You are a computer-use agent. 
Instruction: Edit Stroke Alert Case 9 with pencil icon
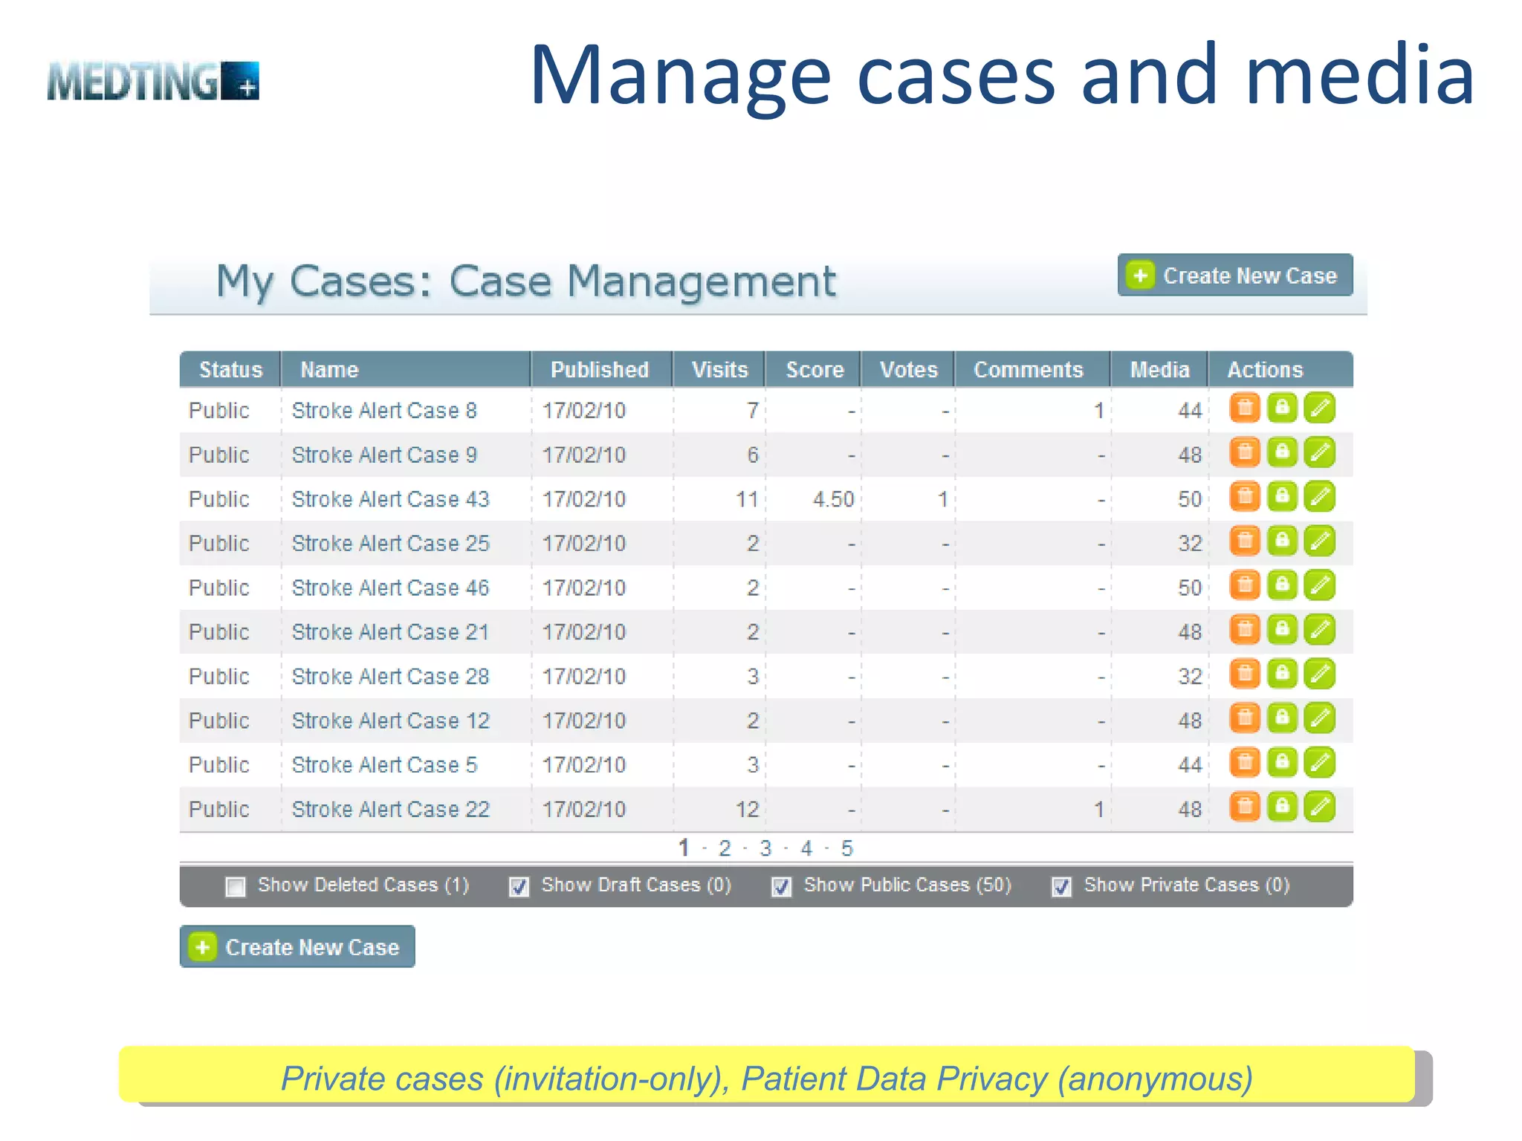click(1320, 452)
